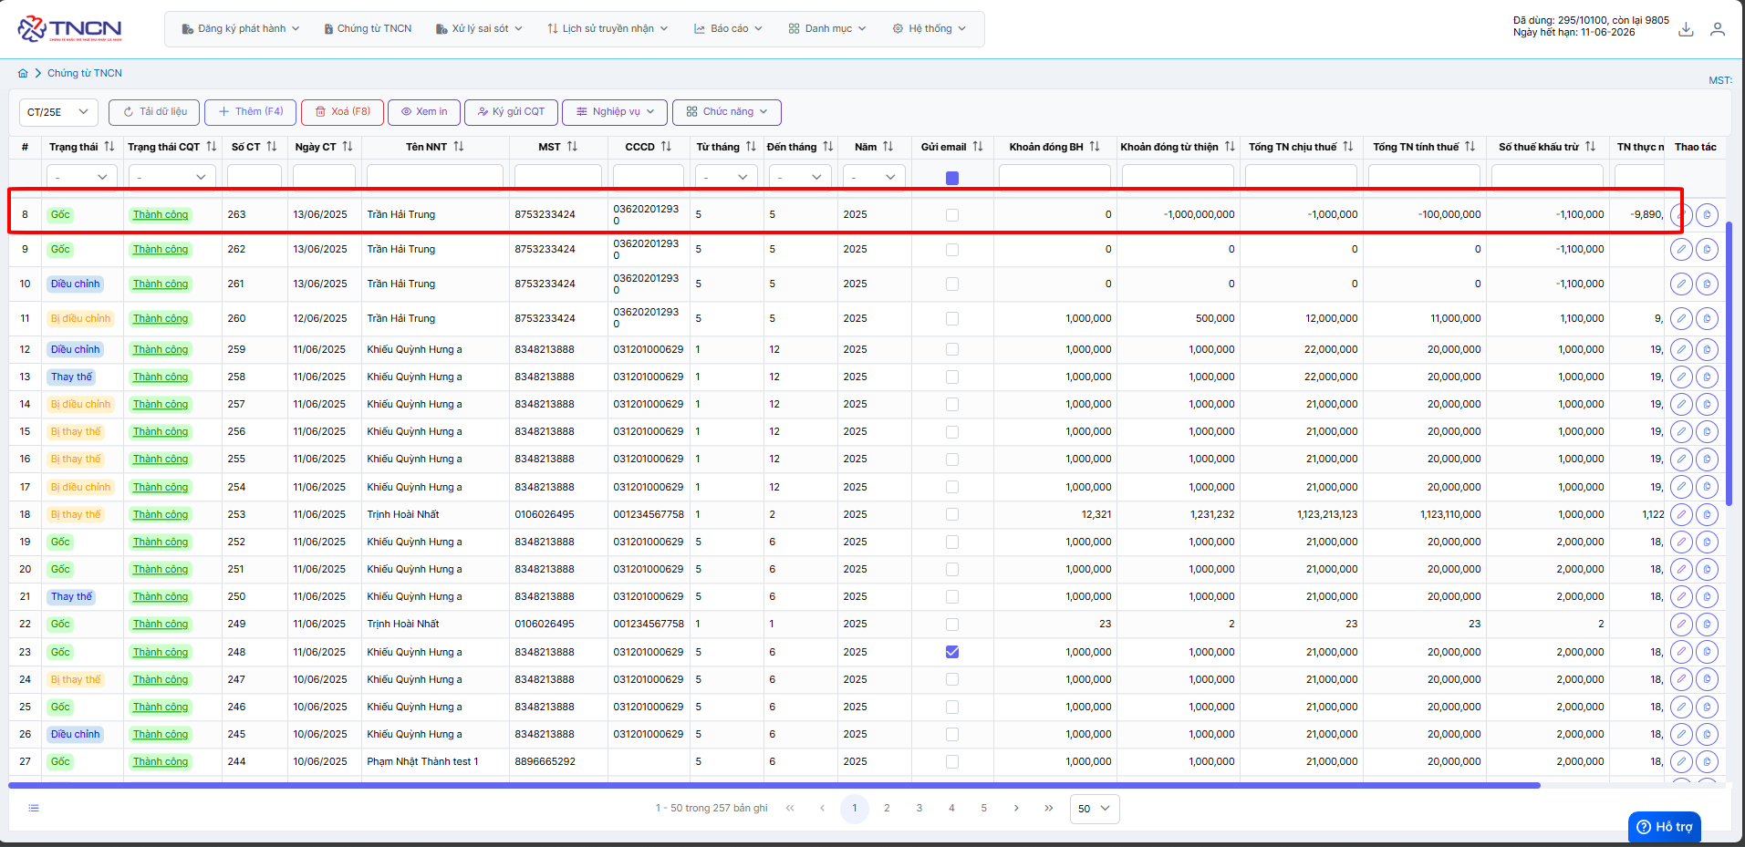Edit certificate number 261 with pencil icon
Viewport: 1745px width, 847px height.
click(x=1681, y=284)
